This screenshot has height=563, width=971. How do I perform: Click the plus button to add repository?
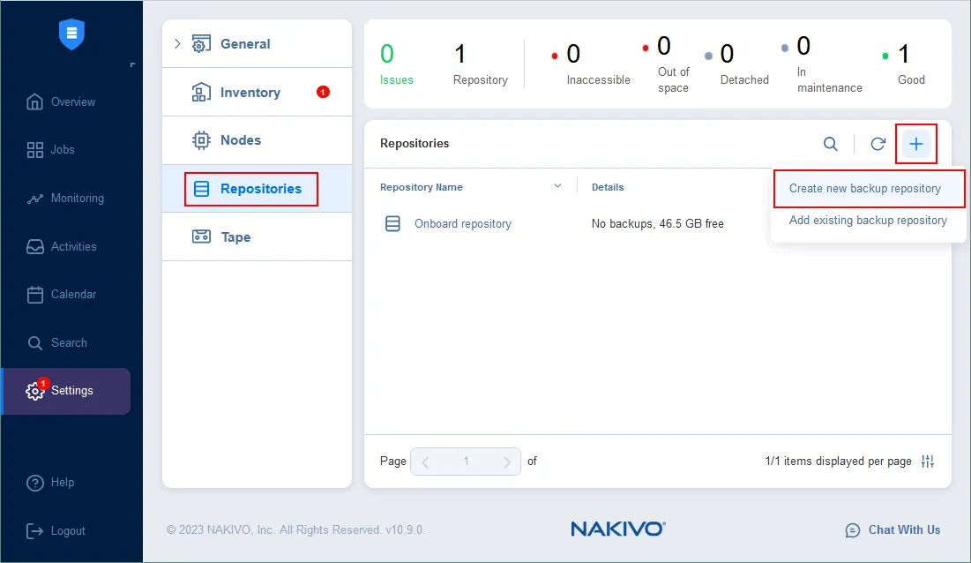[916, 143]
